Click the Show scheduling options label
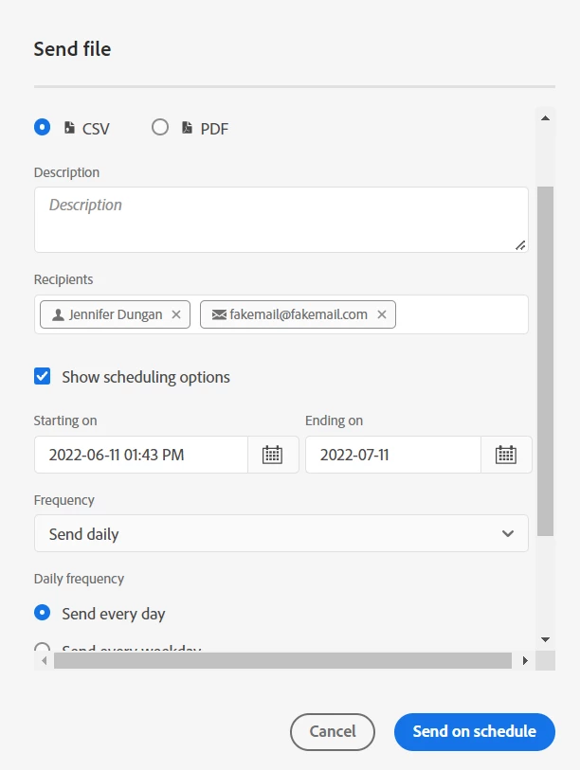This screenshot has width=580, height=770. pos(146,377)
